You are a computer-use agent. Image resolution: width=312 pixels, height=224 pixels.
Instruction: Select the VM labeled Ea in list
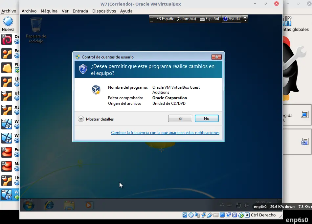[x=7, y=54]
